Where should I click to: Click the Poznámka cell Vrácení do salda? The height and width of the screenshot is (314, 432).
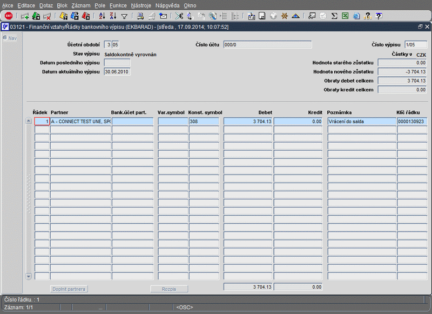coord(362,121)
